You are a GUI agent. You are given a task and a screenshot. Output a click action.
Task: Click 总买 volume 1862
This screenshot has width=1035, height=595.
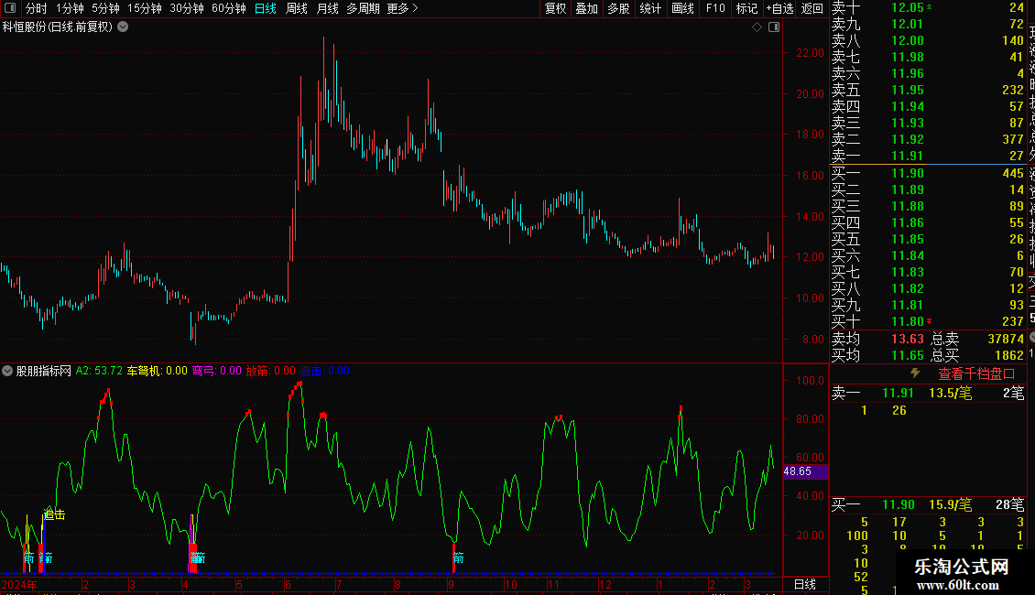pyautogui.click(x=1009, y=355)
